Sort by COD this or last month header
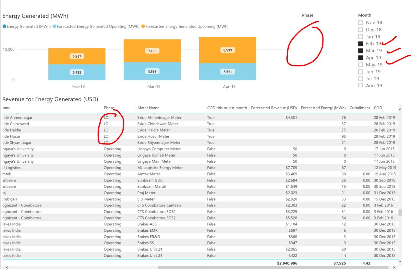Image resolution: width=411 pixels, height=269 pixels. click(227, 108)
